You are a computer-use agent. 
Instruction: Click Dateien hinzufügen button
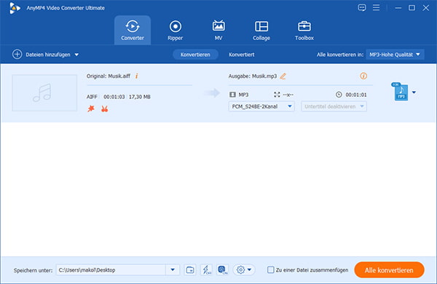(x=48, y=55)
